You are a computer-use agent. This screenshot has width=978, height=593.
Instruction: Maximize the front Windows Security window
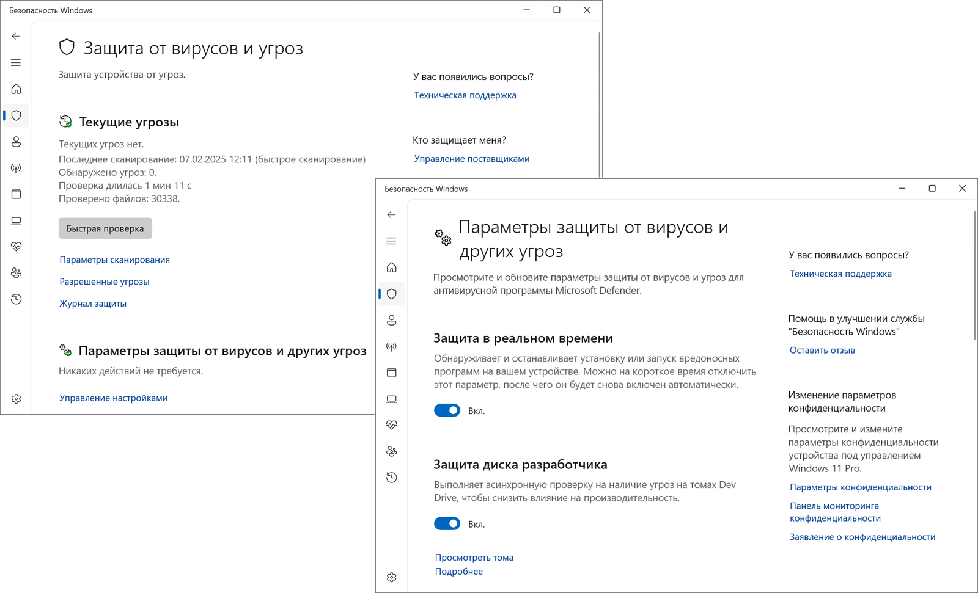click(x=932, y=189)
